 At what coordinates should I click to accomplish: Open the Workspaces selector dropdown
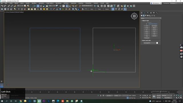[x=176, y=3]
